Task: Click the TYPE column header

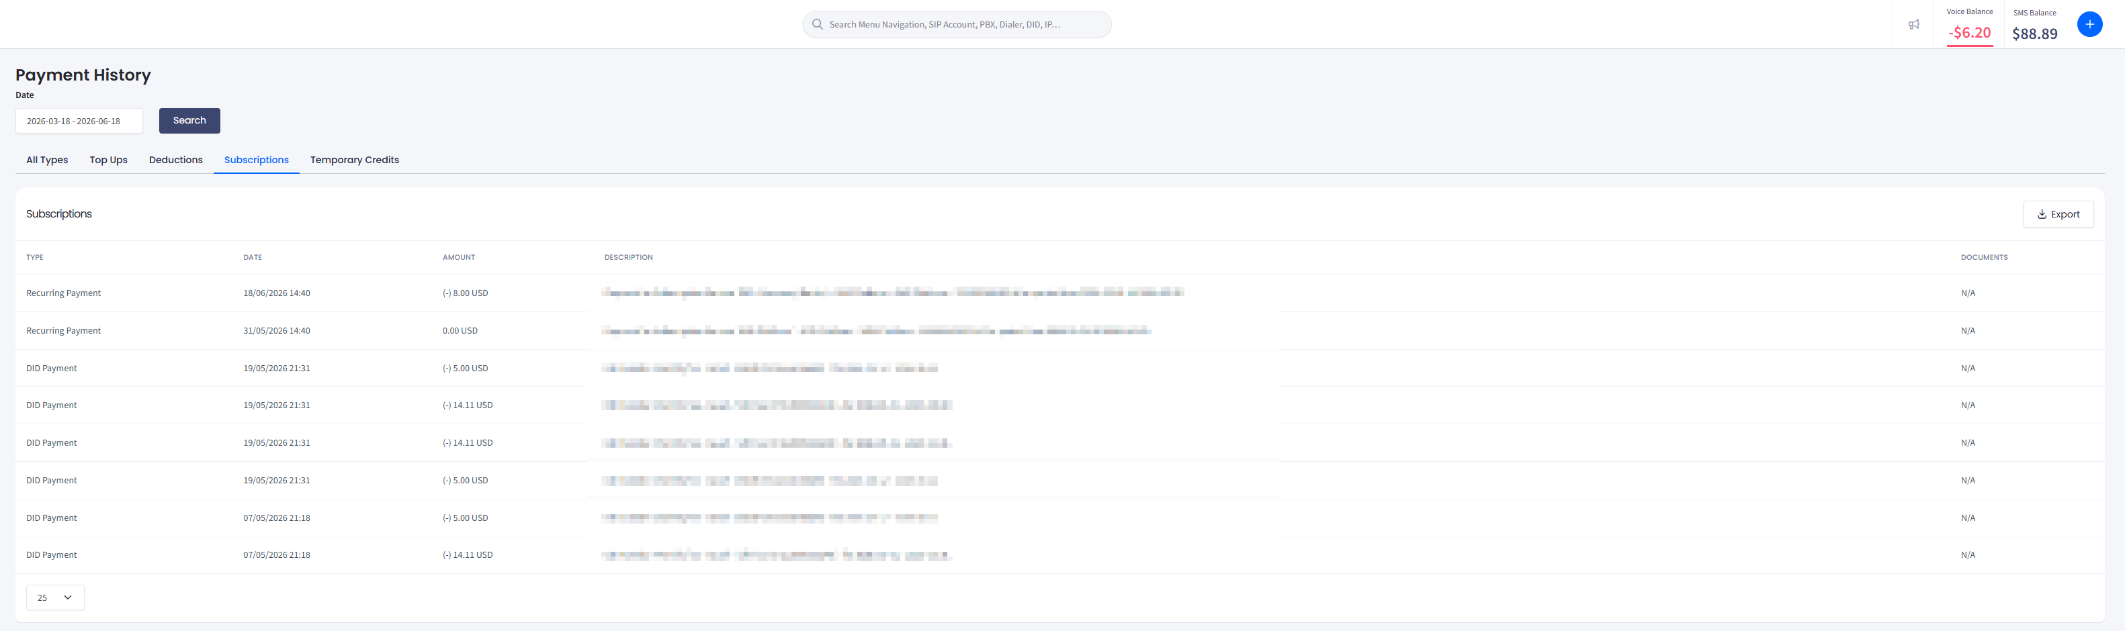Action: (x=35, y=258)
